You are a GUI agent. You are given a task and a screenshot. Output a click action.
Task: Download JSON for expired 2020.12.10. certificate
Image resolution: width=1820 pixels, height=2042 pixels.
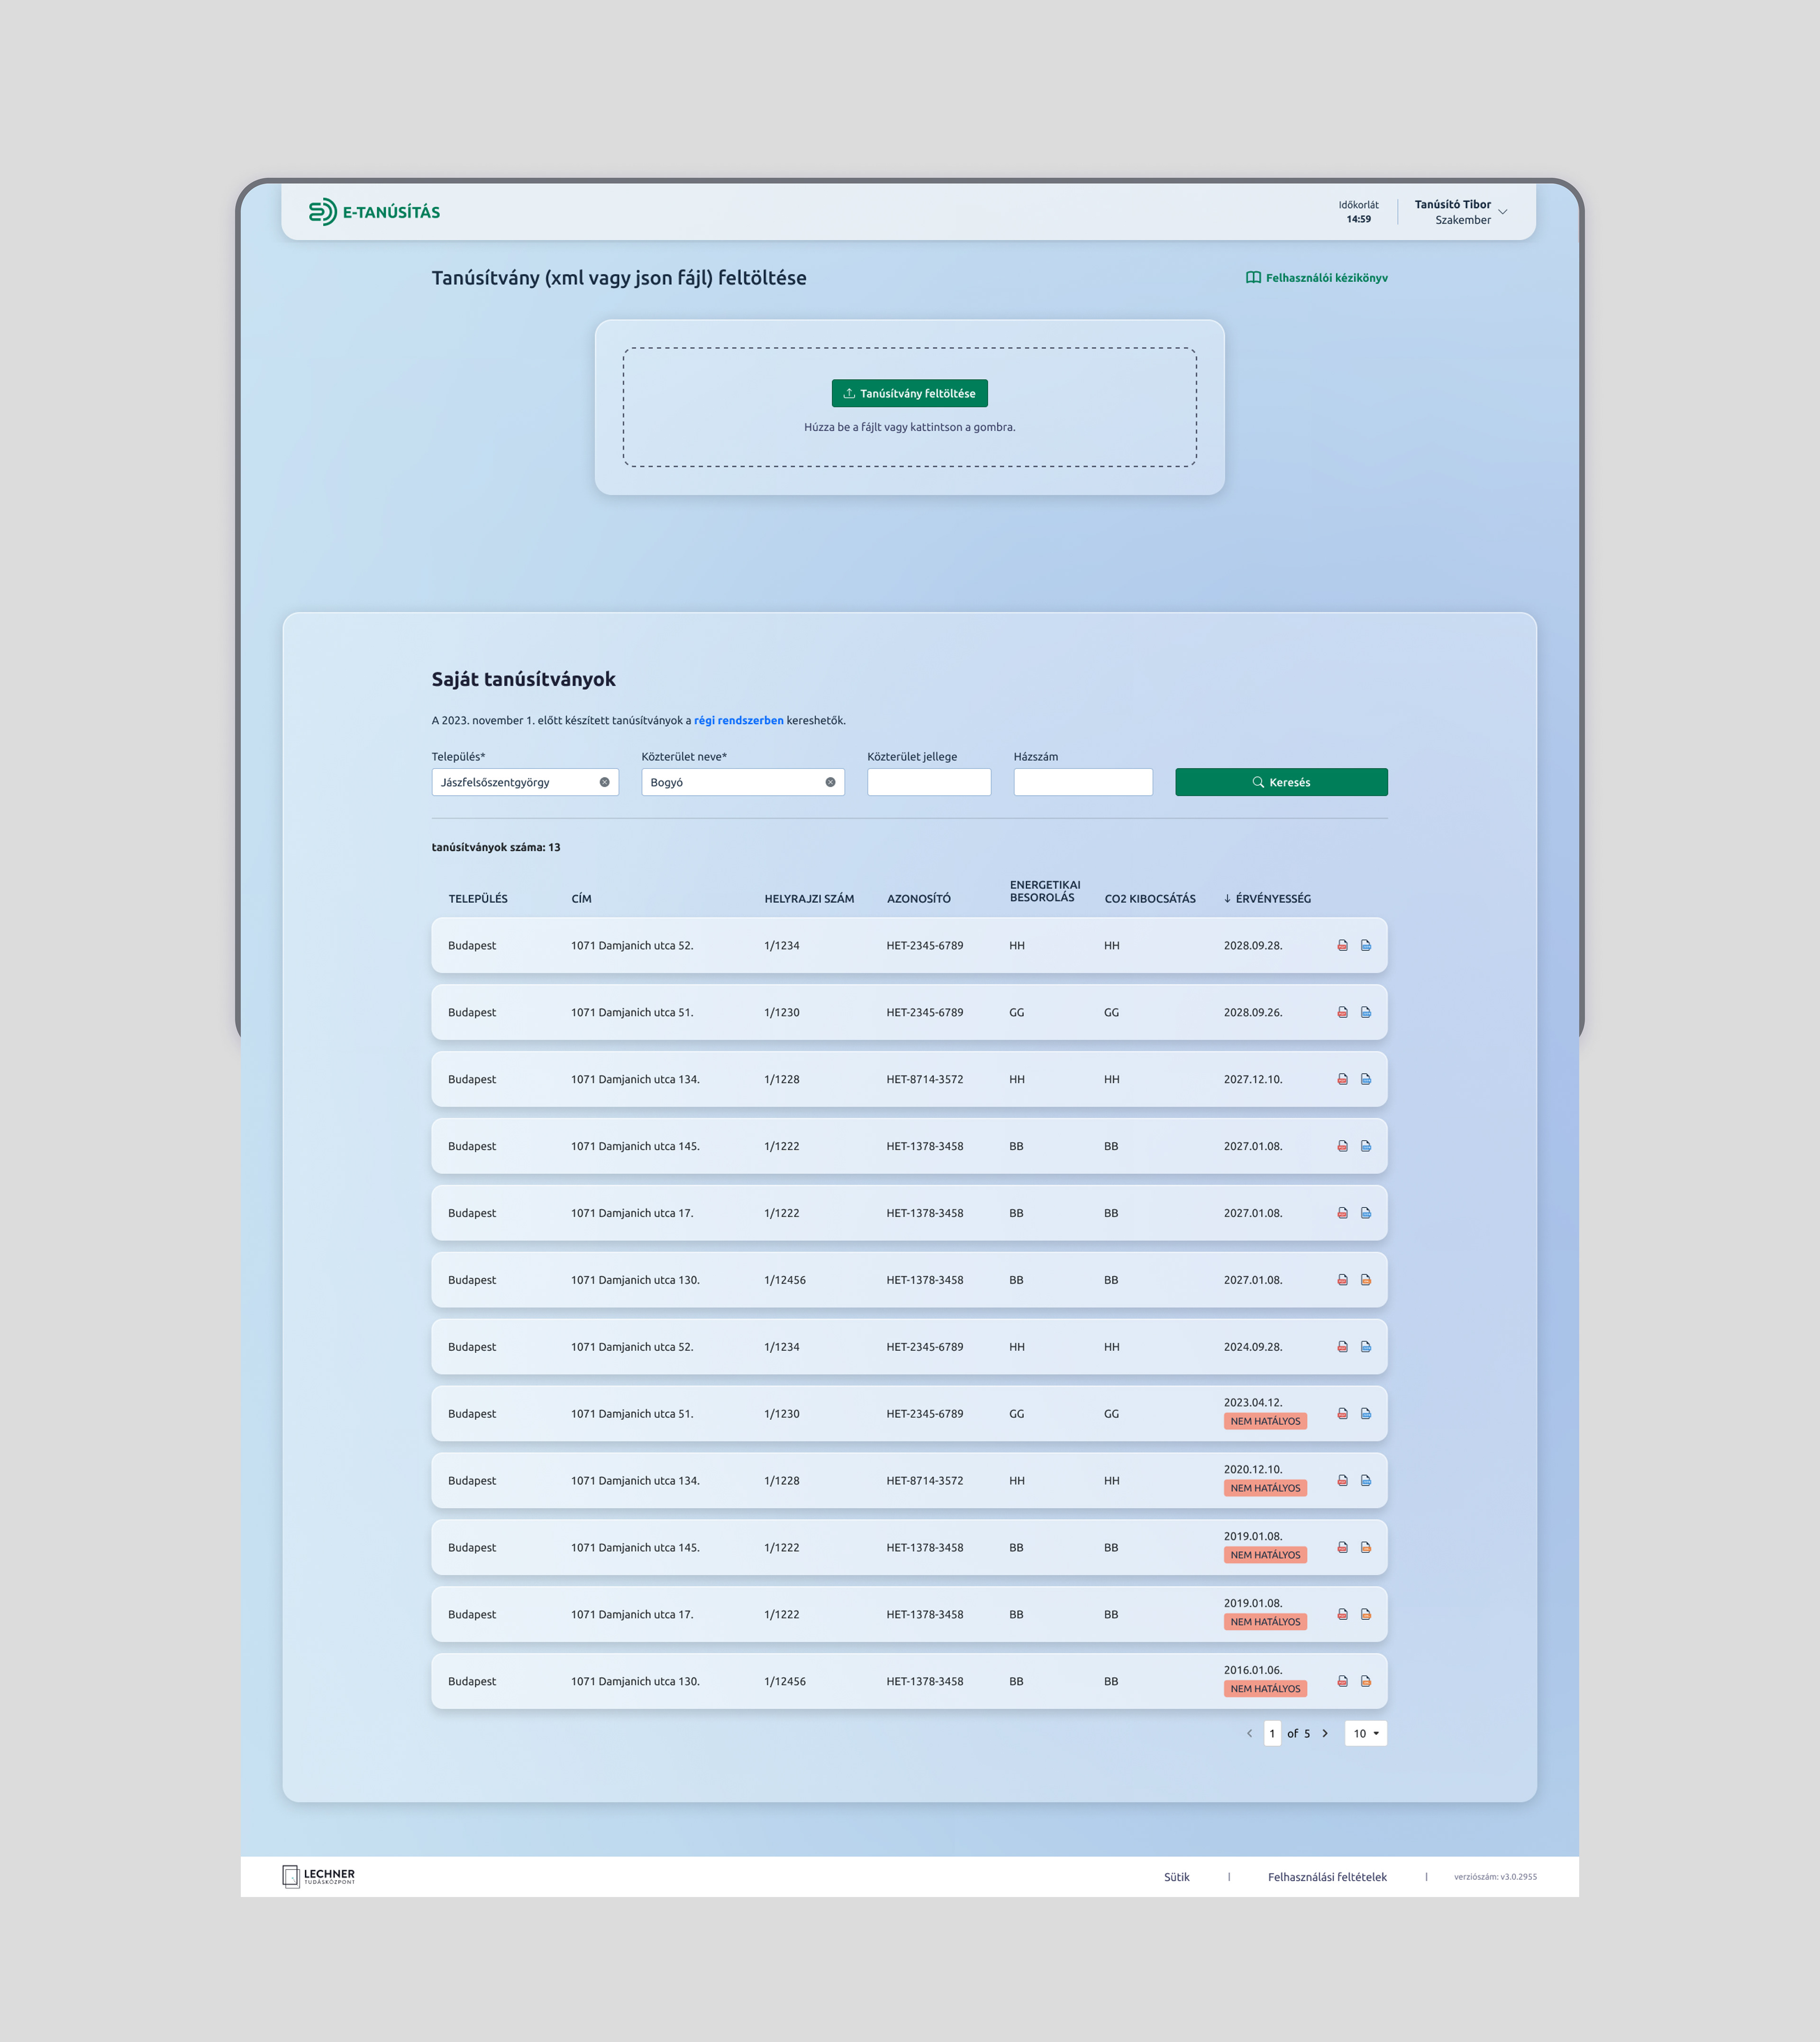(x=1365, y=1481)
